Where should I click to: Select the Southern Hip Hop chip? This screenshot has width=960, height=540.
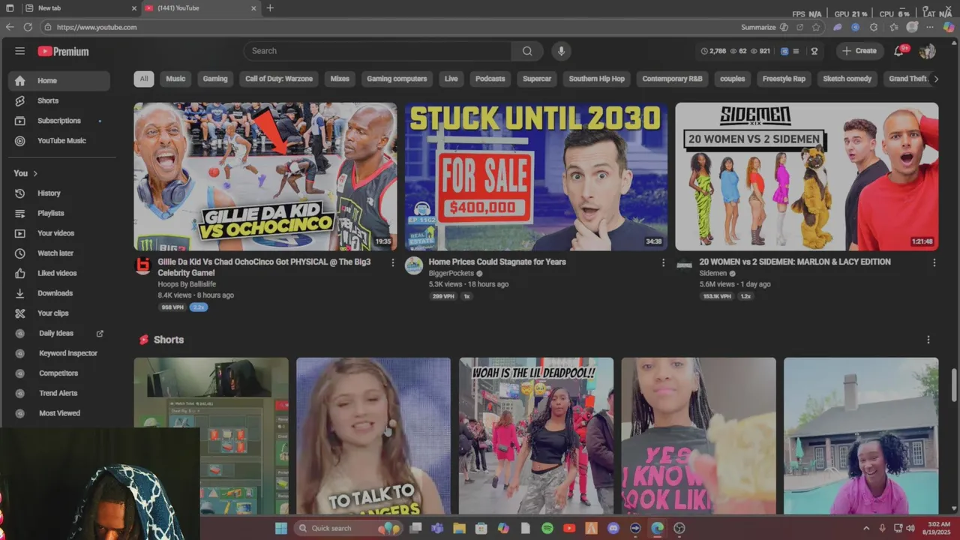(x=597, y=79)
